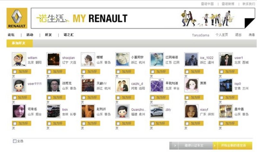Screen dimensions: 257x152
Task: Click zbly's white car avatar
Action: (x=157, y=111)
